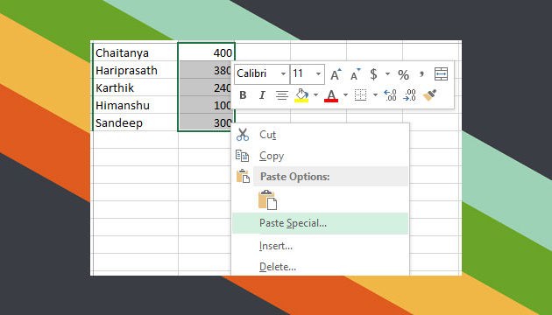Choose the Paste clipboard option button

tap(267, 199)
